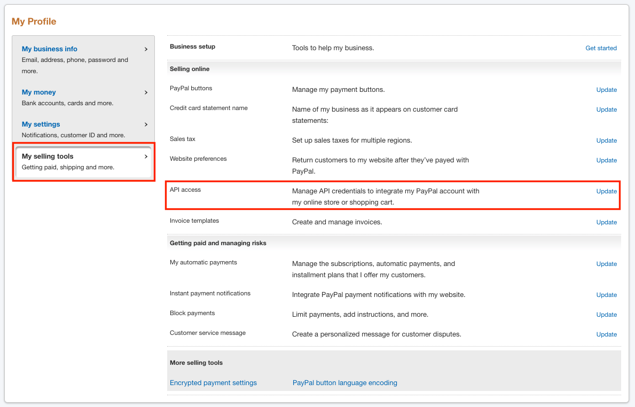Click 'Name of my business' card statement description
635x407 pixels.
click(x=374, y=115)
